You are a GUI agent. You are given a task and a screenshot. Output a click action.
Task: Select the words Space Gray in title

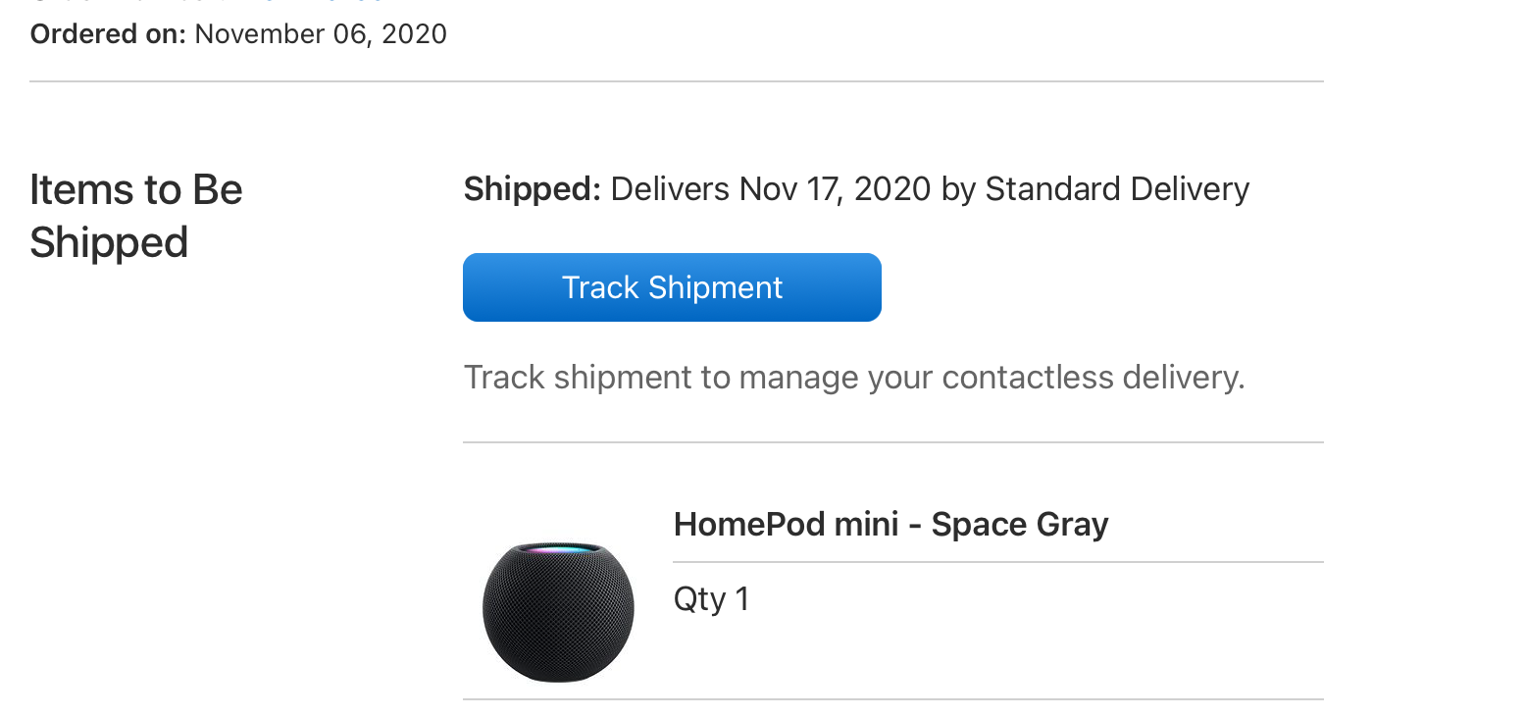[1020, 524]
